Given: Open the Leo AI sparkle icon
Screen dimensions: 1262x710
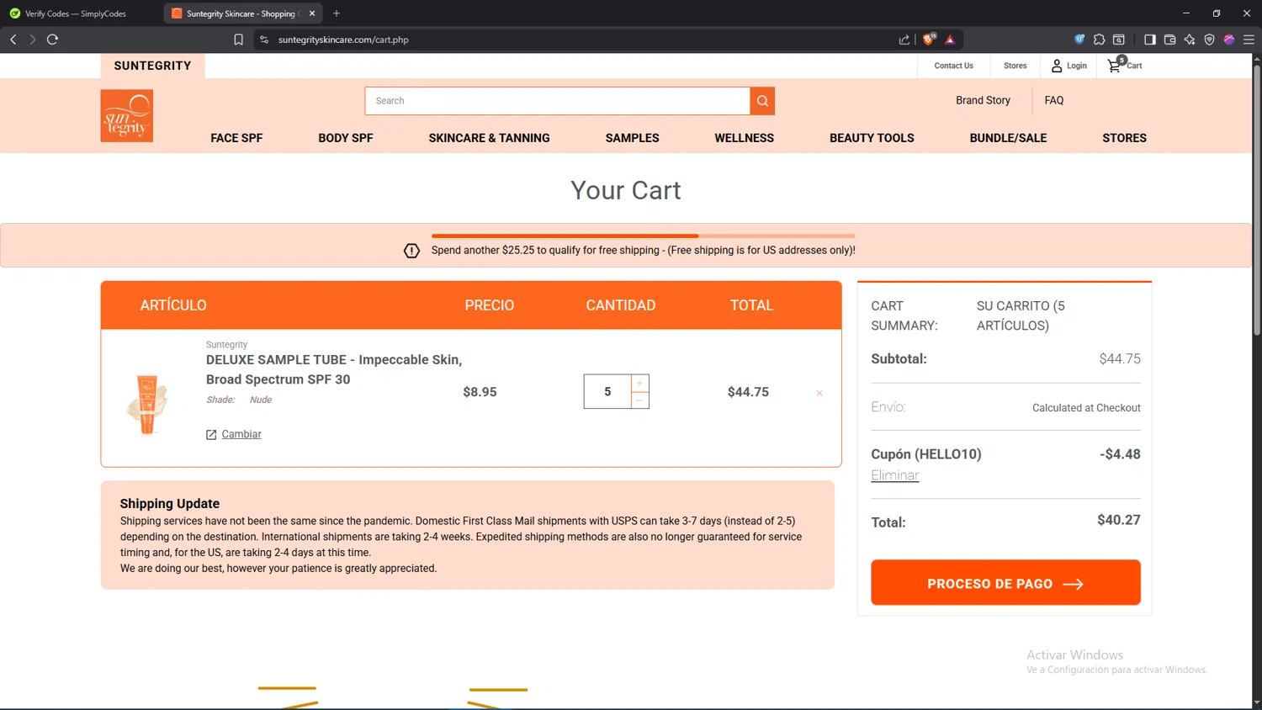Looking at the screenshot, I should 1190,40.
